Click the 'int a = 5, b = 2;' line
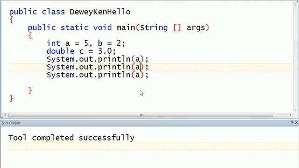 [x=86, y=43]
